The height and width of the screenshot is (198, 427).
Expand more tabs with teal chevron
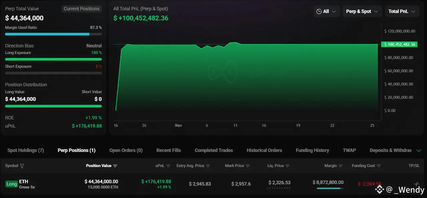(x=419, y=151)
